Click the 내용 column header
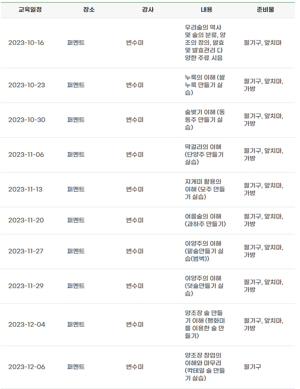Screen dimensions: 300x389 206,10
